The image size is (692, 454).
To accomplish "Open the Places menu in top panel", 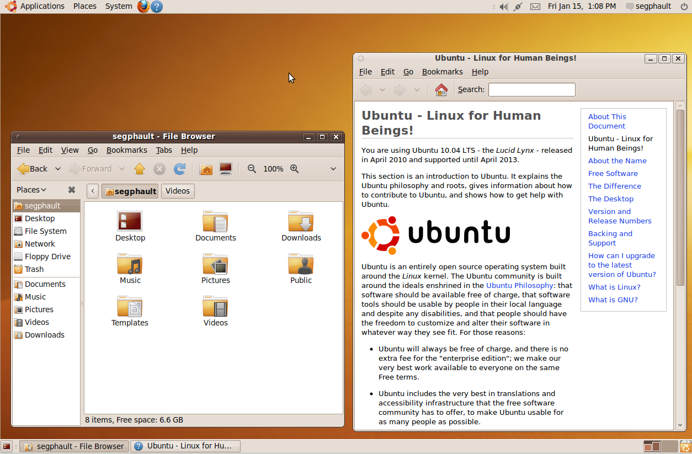I will (85, 6).
